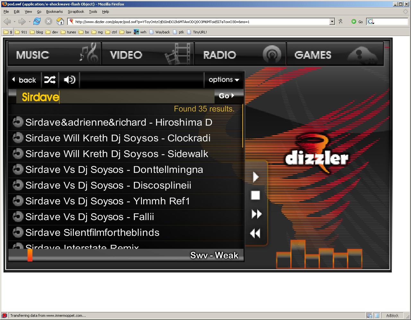Click the player's back button
This screenshot has width=411, height=320.
point(24,80)
